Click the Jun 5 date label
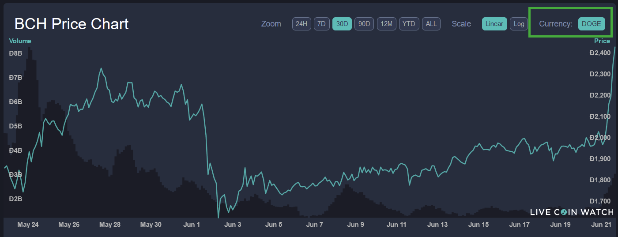 (274, 225)
